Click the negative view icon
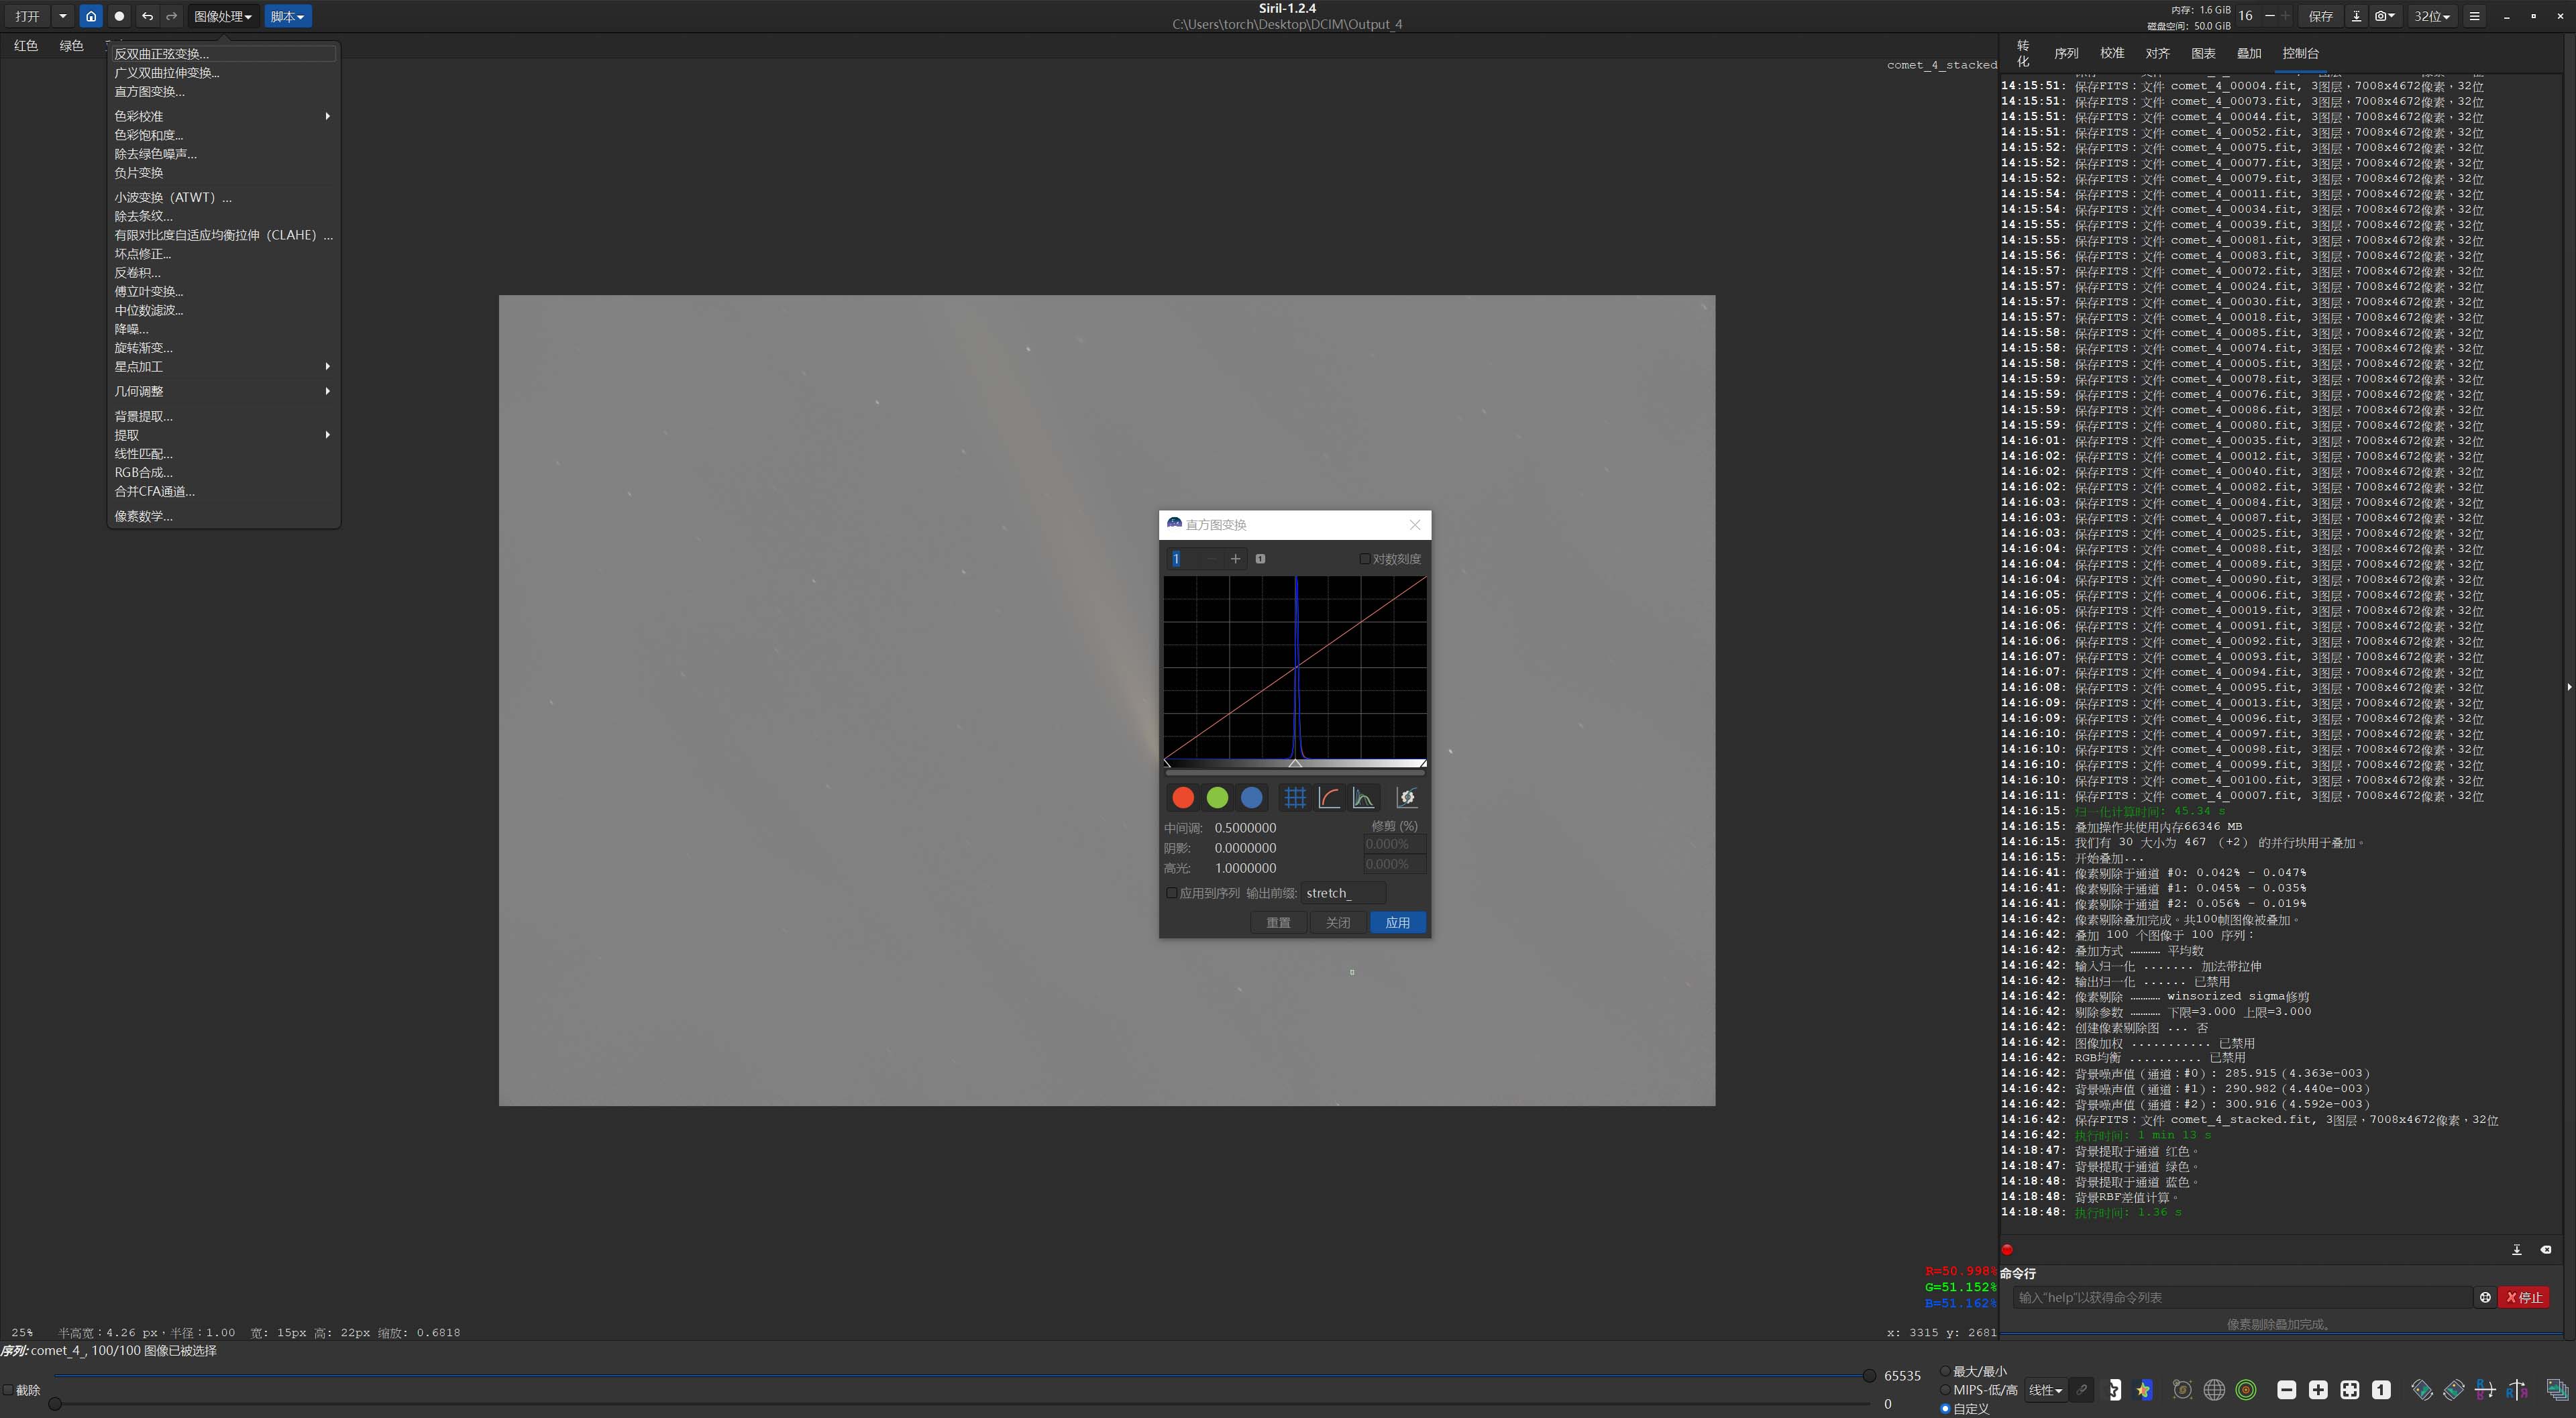 [2114, 1390]
